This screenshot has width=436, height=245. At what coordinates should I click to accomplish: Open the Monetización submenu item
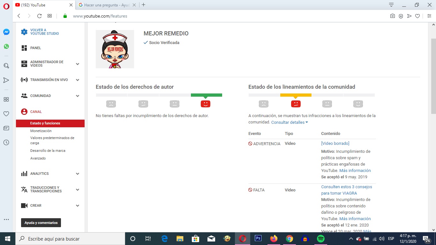point(41,131)
